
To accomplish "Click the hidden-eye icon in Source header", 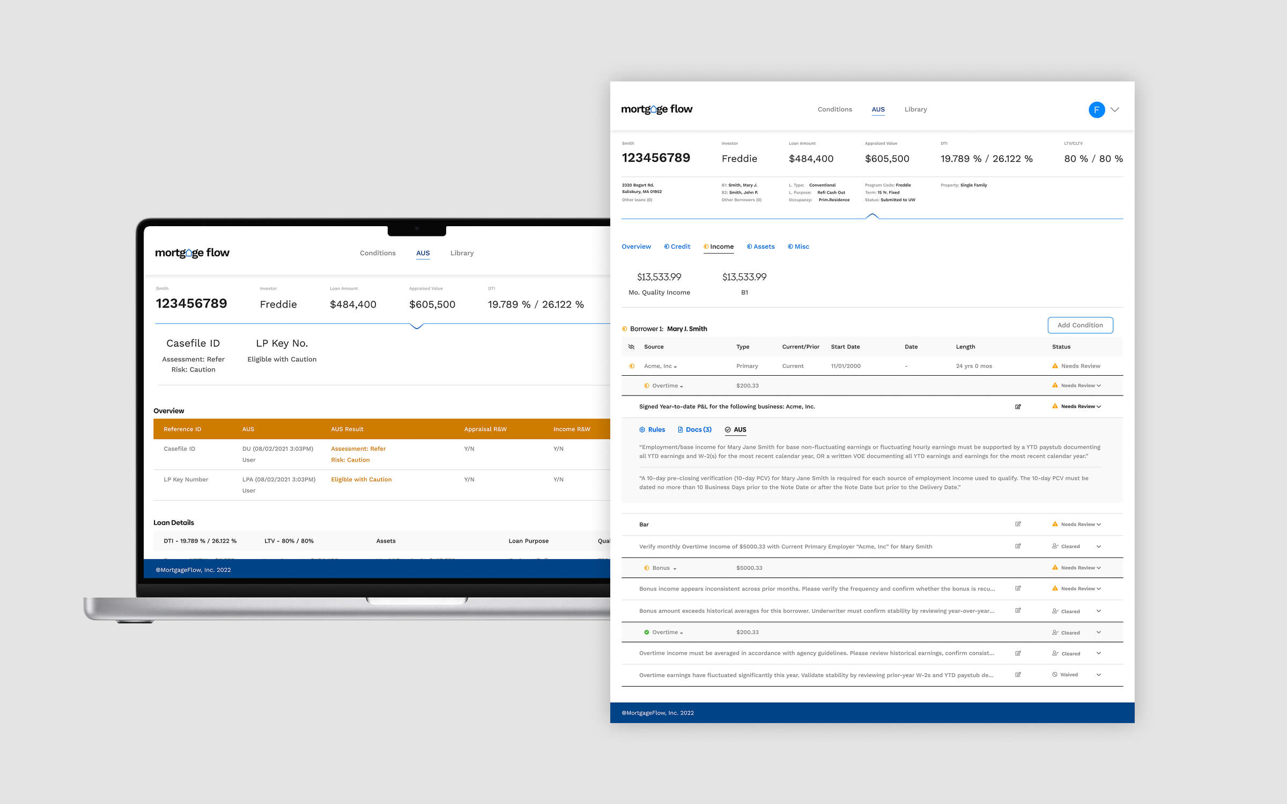I will [631, 347].
